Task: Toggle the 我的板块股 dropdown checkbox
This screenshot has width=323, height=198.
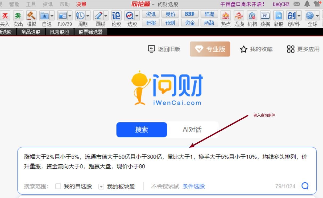Action: click(x=101, y=187)
